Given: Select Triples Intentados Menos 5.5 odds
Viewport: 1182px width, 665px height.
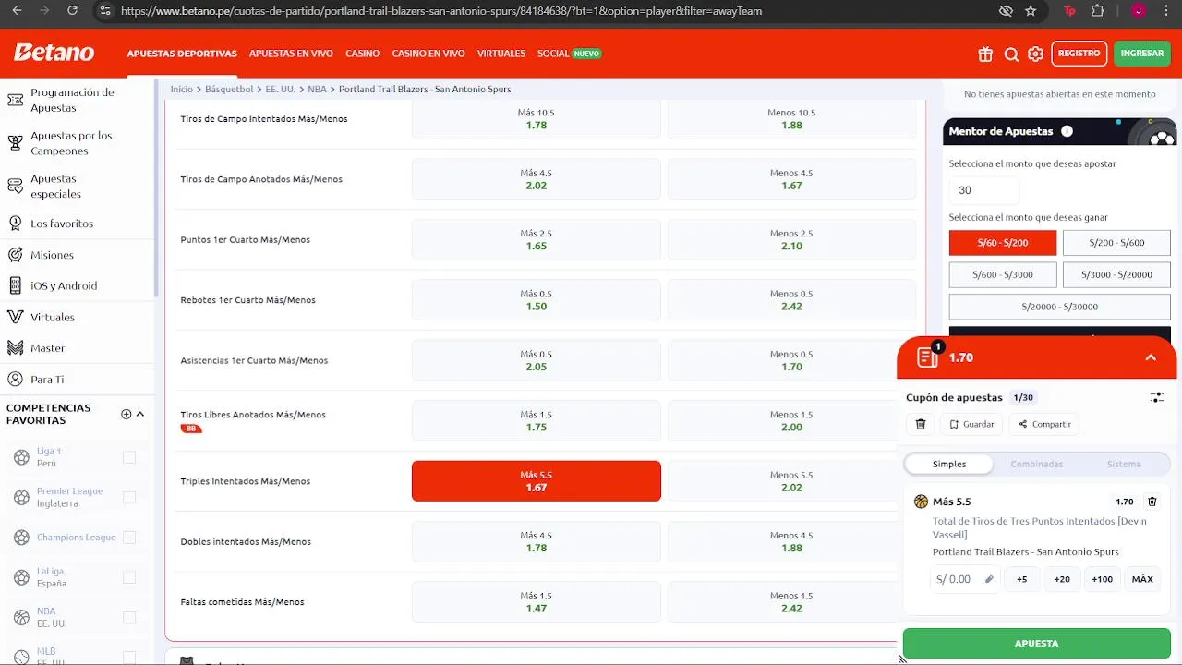Looking at the screenshot, I should tap(791, 481).
